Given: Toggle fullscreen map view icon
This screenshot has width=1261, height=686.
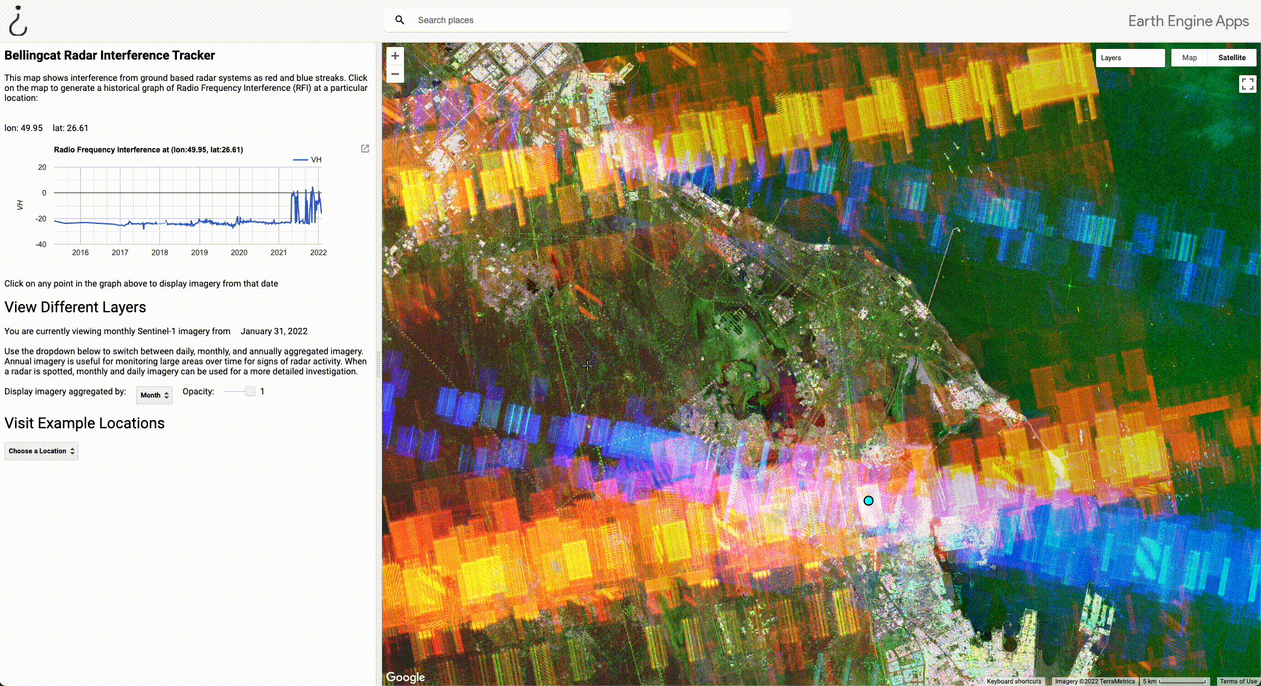Looking at the screenshot, I should click(1247, 84).
